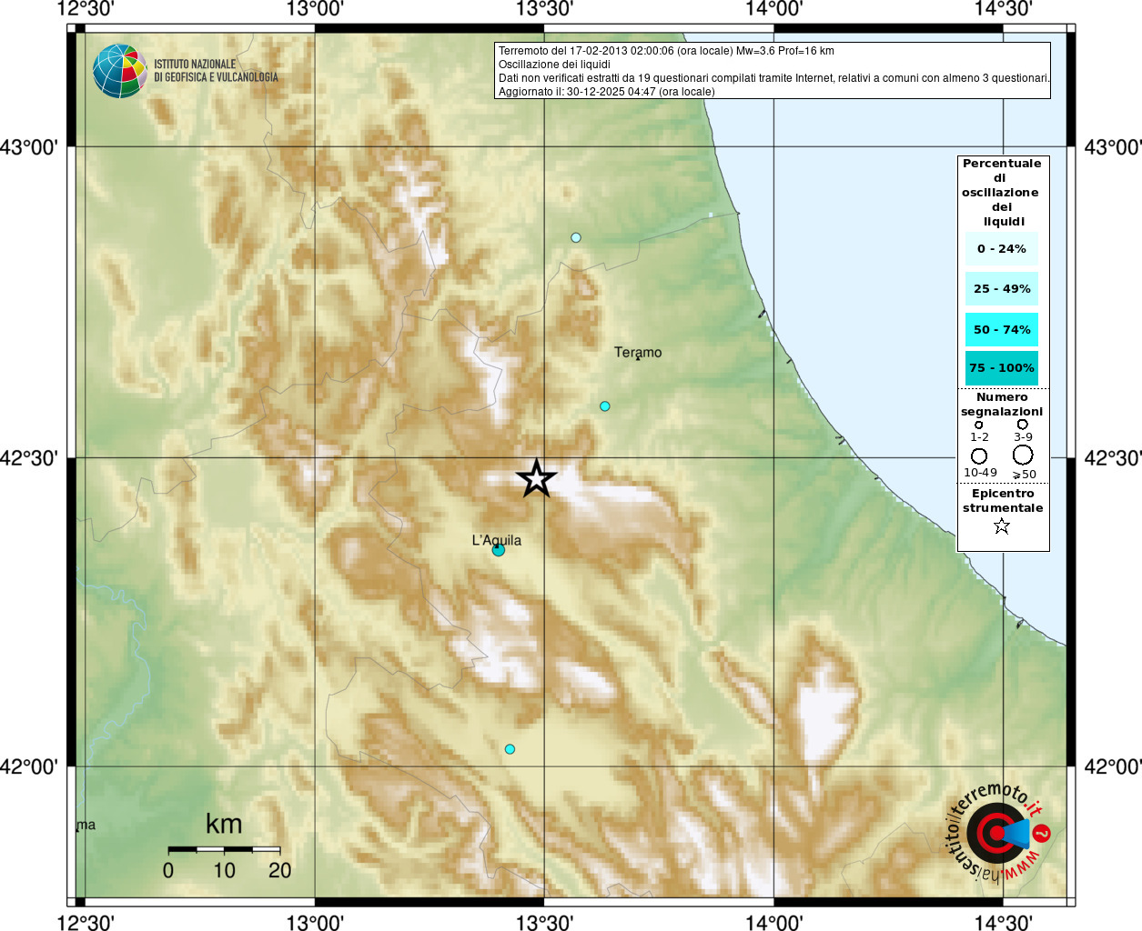Select the northernmost report circle

575,238
